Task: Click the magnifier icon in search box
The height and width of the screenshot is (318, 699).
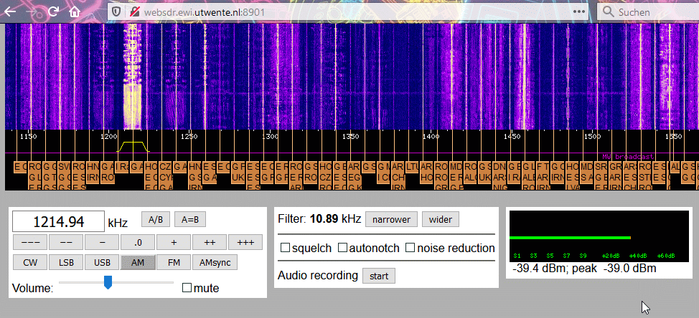Action: pos(608,11)
